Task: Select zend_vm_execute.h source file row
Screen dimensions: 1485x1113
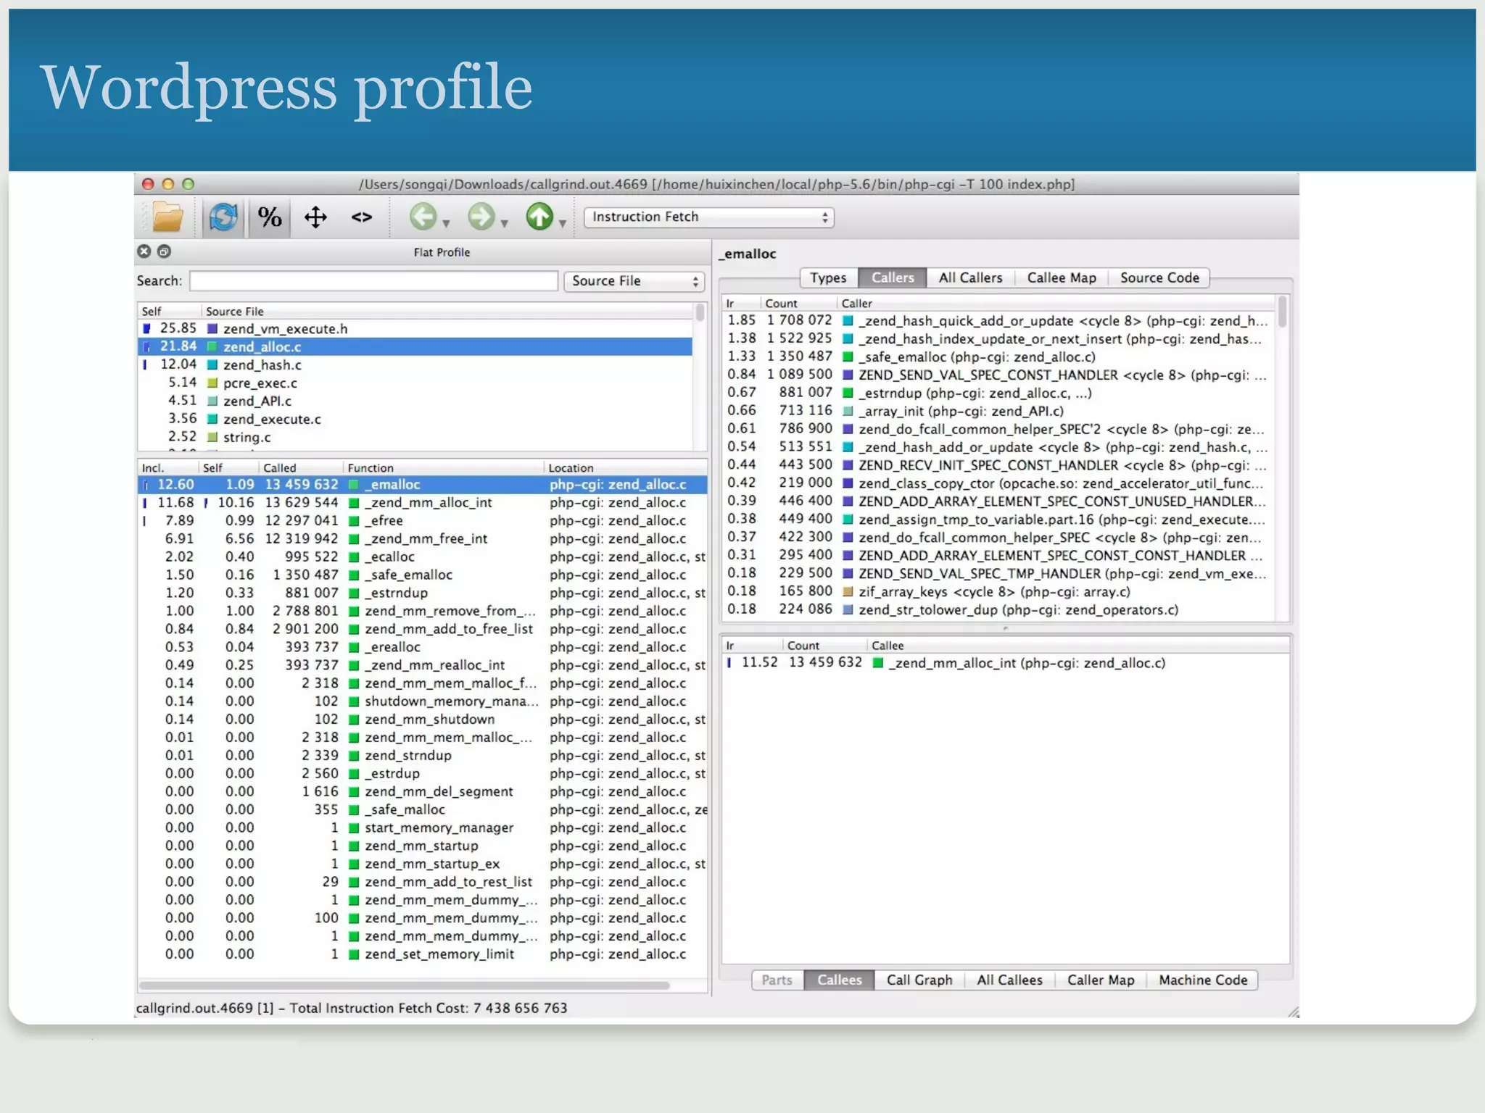Action: (415, 328)
